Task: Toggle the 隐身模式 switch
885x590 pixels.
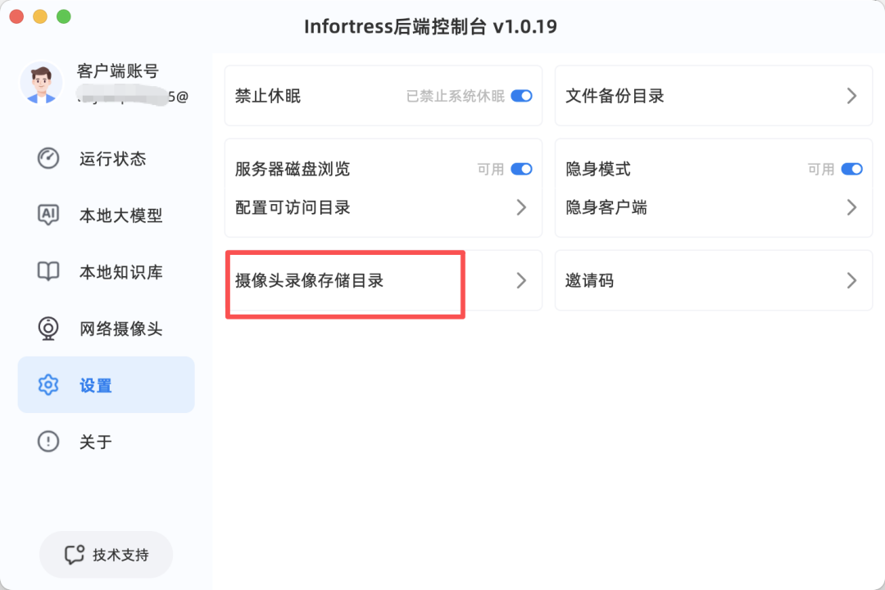Action: tap(851, 169)
